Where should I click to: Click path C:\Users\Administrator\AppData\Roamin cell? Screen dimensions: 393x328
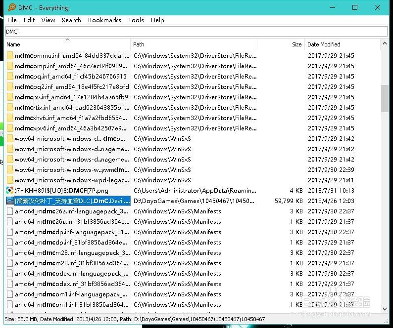click(x=195, y=190)
